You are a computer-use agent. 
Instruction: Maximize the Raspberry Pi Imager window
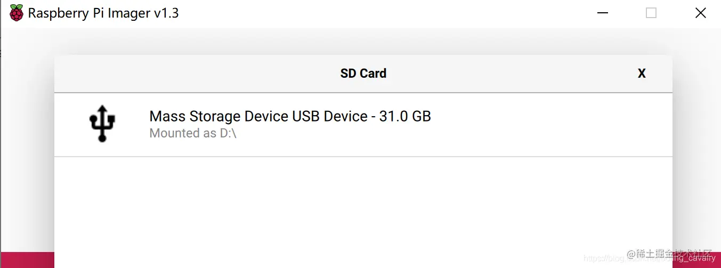(651, 13)
